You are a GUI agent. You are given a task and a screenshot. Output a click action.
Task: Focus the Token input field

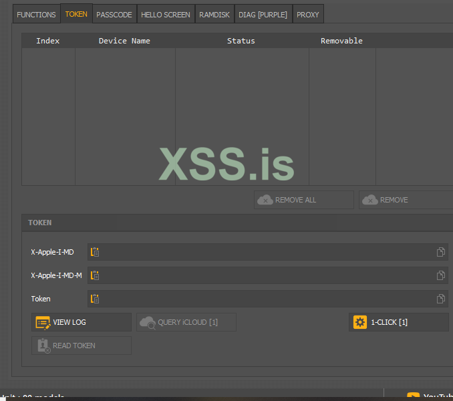pyautogui.click(x=267, y=299)
